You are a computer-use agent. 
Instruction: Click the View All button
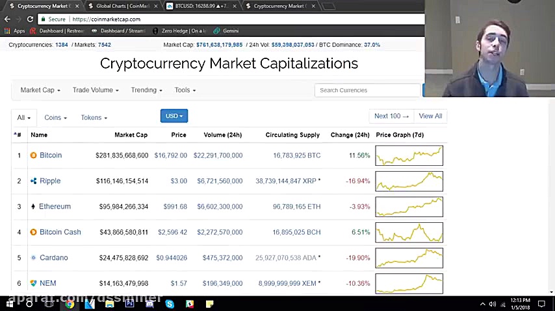pyautogui.click(x=430, y=116)
